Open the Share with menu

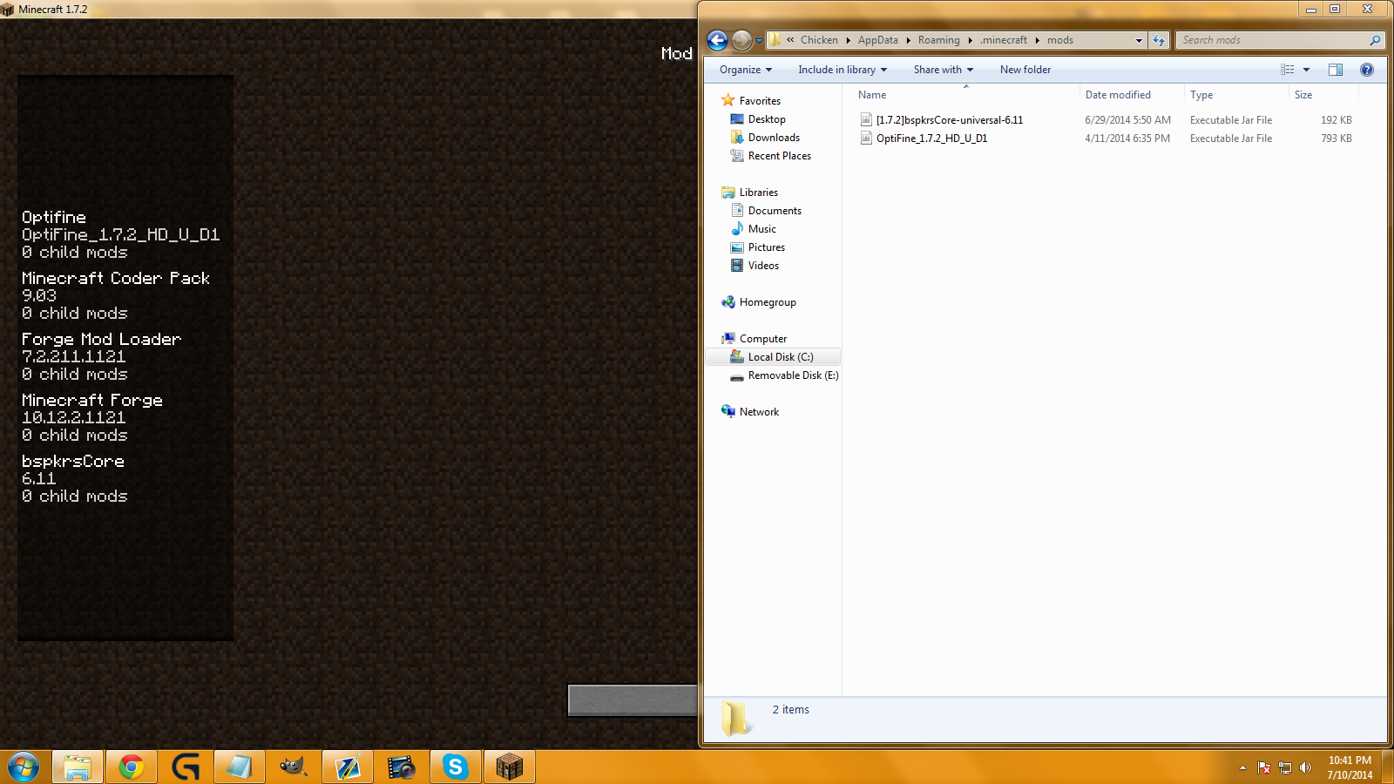click(944, 70)
